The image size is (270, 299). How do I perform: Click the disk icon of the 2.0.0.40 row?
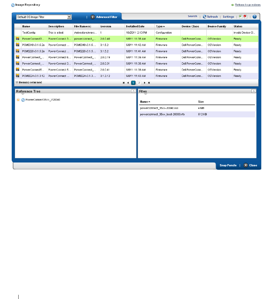click(x=17, y=38)
